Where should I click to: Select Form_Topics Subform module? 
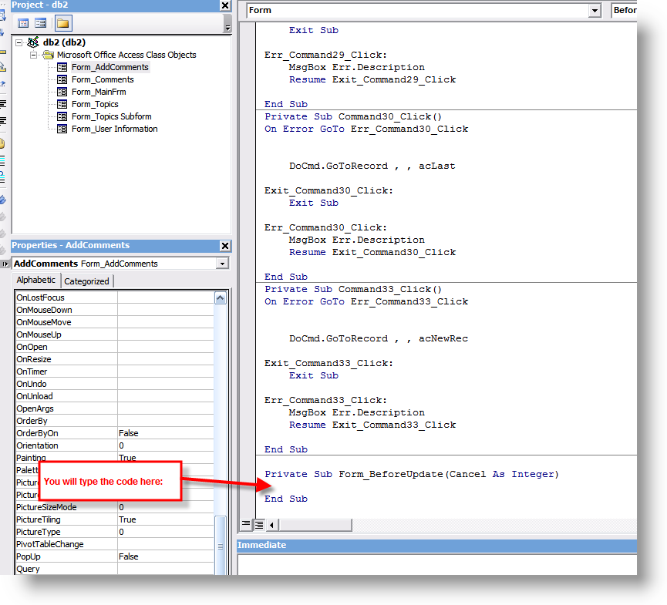112,116
